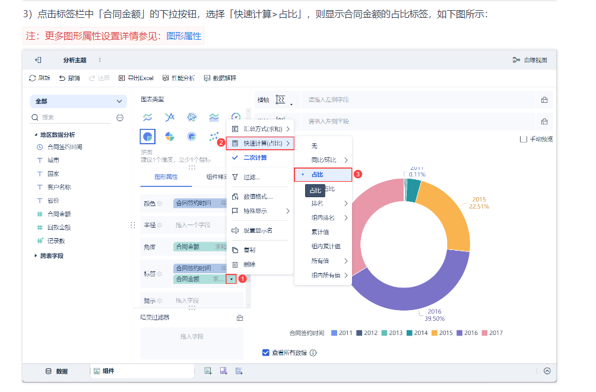596x392 pixels.
Task: Open the 特殊显示 submenu
Action: (x=261, y=211)
